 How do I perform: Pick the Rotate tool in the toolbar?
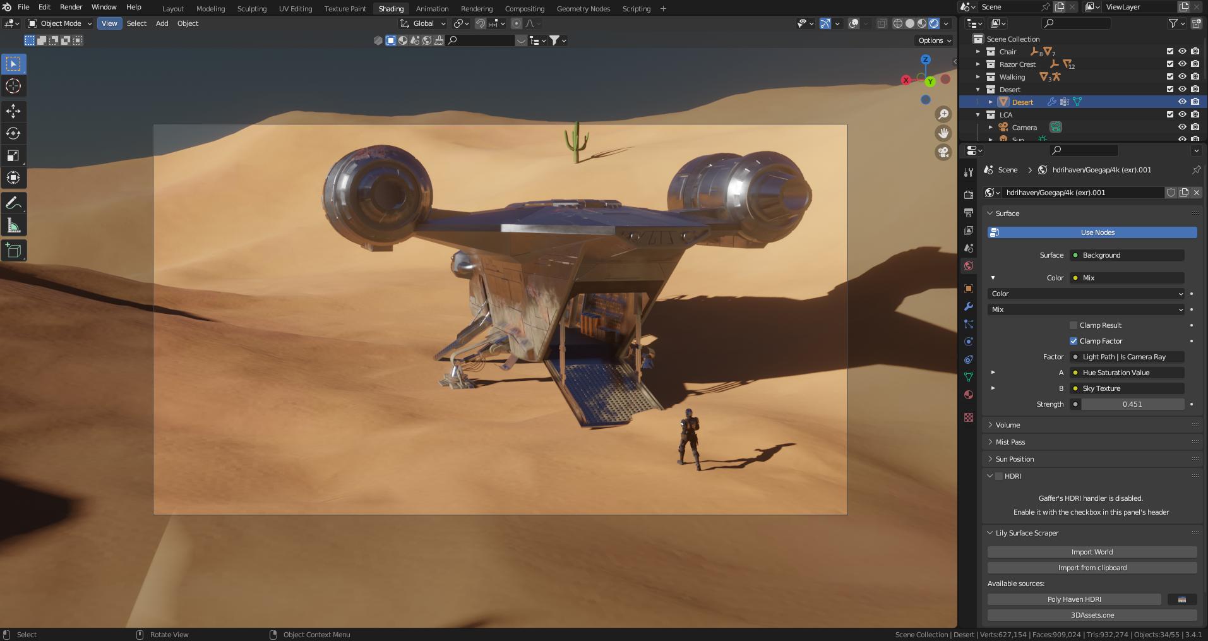[x=13, y=133]
